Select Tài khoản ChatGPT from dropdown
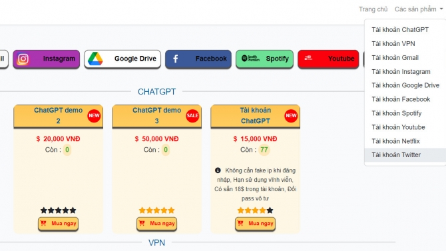This screenshot has height=251, width=446. (405, 29)
